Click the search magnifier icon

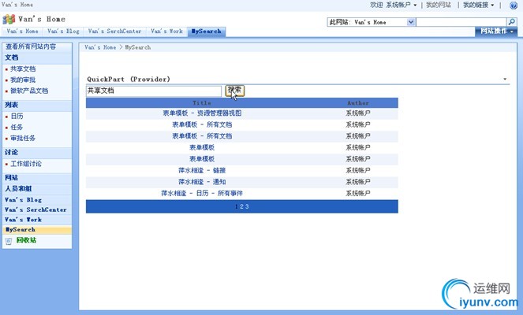point(512,22)
